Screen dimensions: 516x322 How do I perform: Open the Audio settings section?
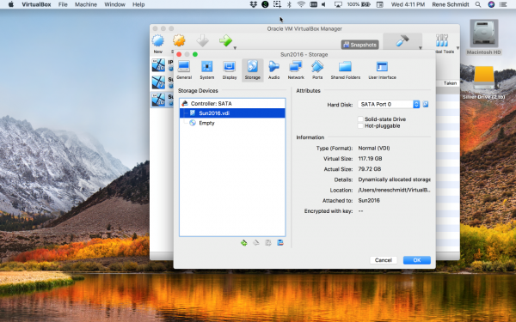(273, 70)
